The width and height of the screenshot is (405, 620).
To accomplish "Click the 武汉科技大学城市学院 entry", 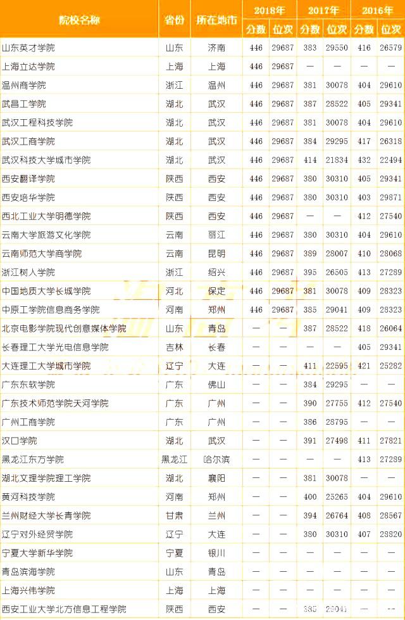I will tap(46, 160).
